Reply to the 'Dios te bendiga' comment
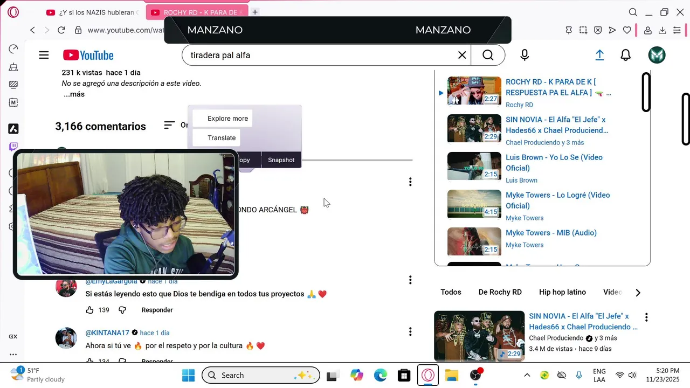The image size is (690, 388). [x=157, y=310]
